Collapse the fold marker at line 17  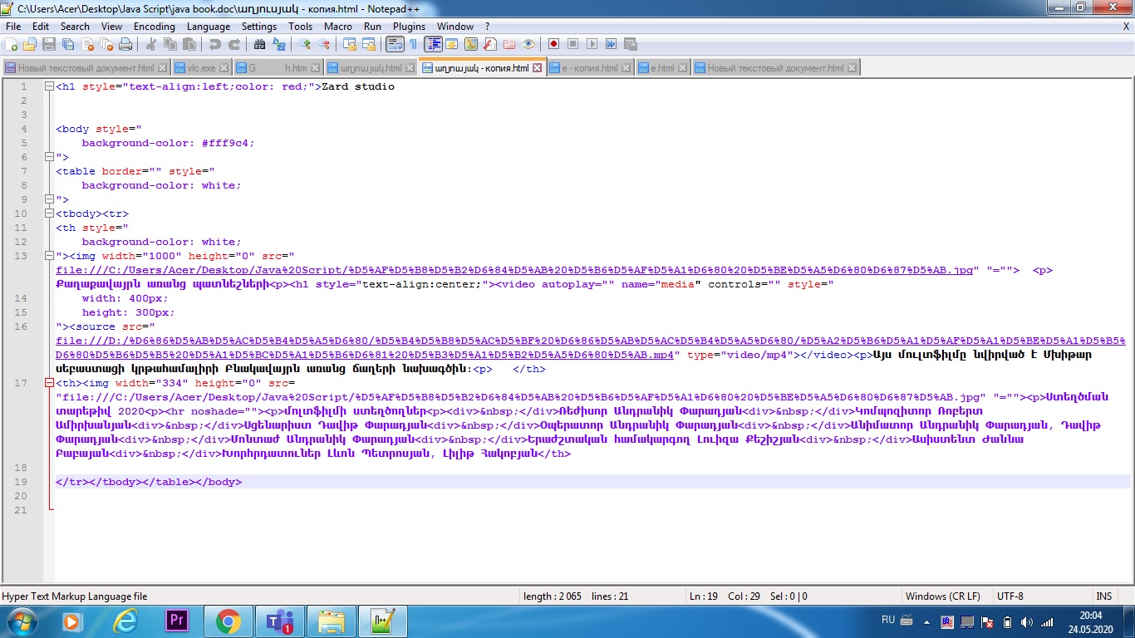pos(49,383)
